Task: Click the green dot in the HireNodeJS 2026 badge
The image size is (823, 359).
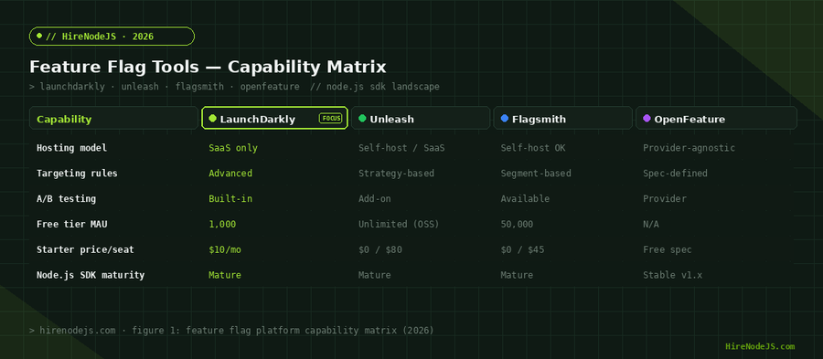Action: [39, 36]
